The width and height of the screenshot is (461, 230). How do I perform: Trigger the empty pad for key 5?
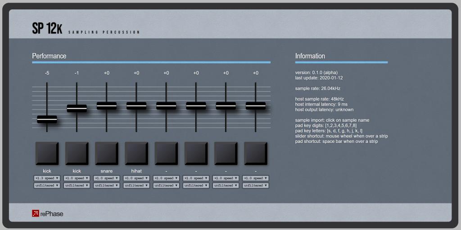pos(167,154)
